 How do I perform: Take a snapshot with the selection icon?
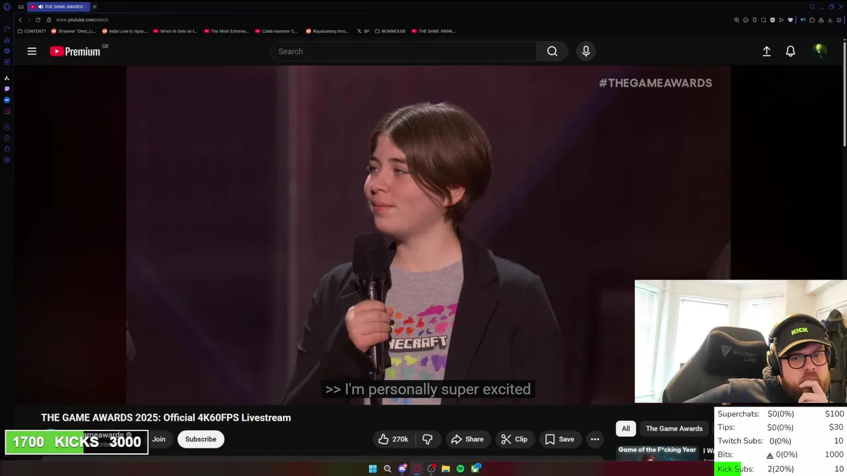(x=764, y=20)
